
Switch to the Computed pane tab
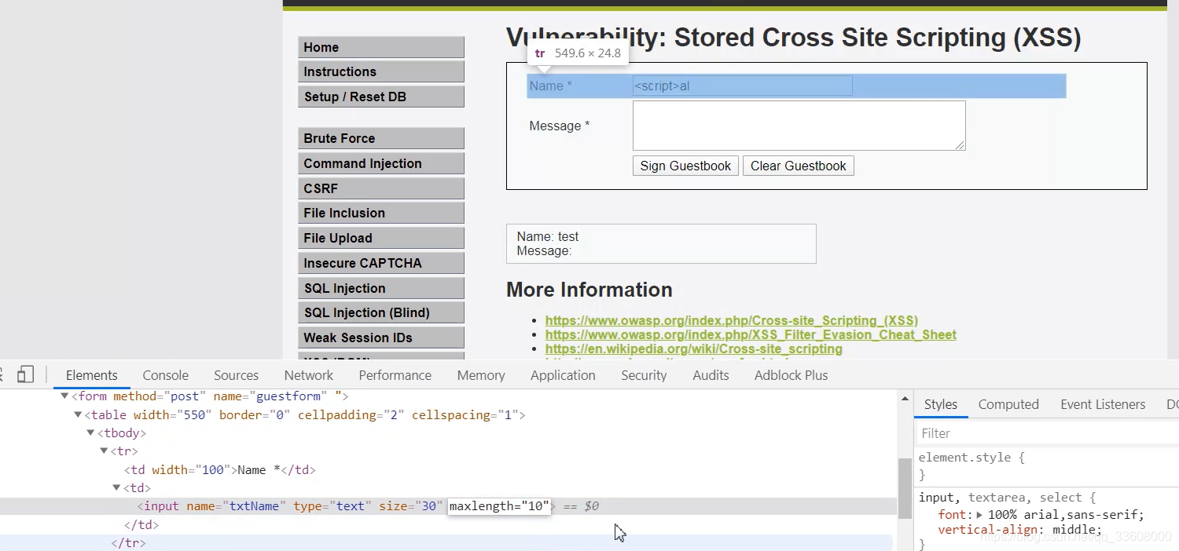(1008, 404)
